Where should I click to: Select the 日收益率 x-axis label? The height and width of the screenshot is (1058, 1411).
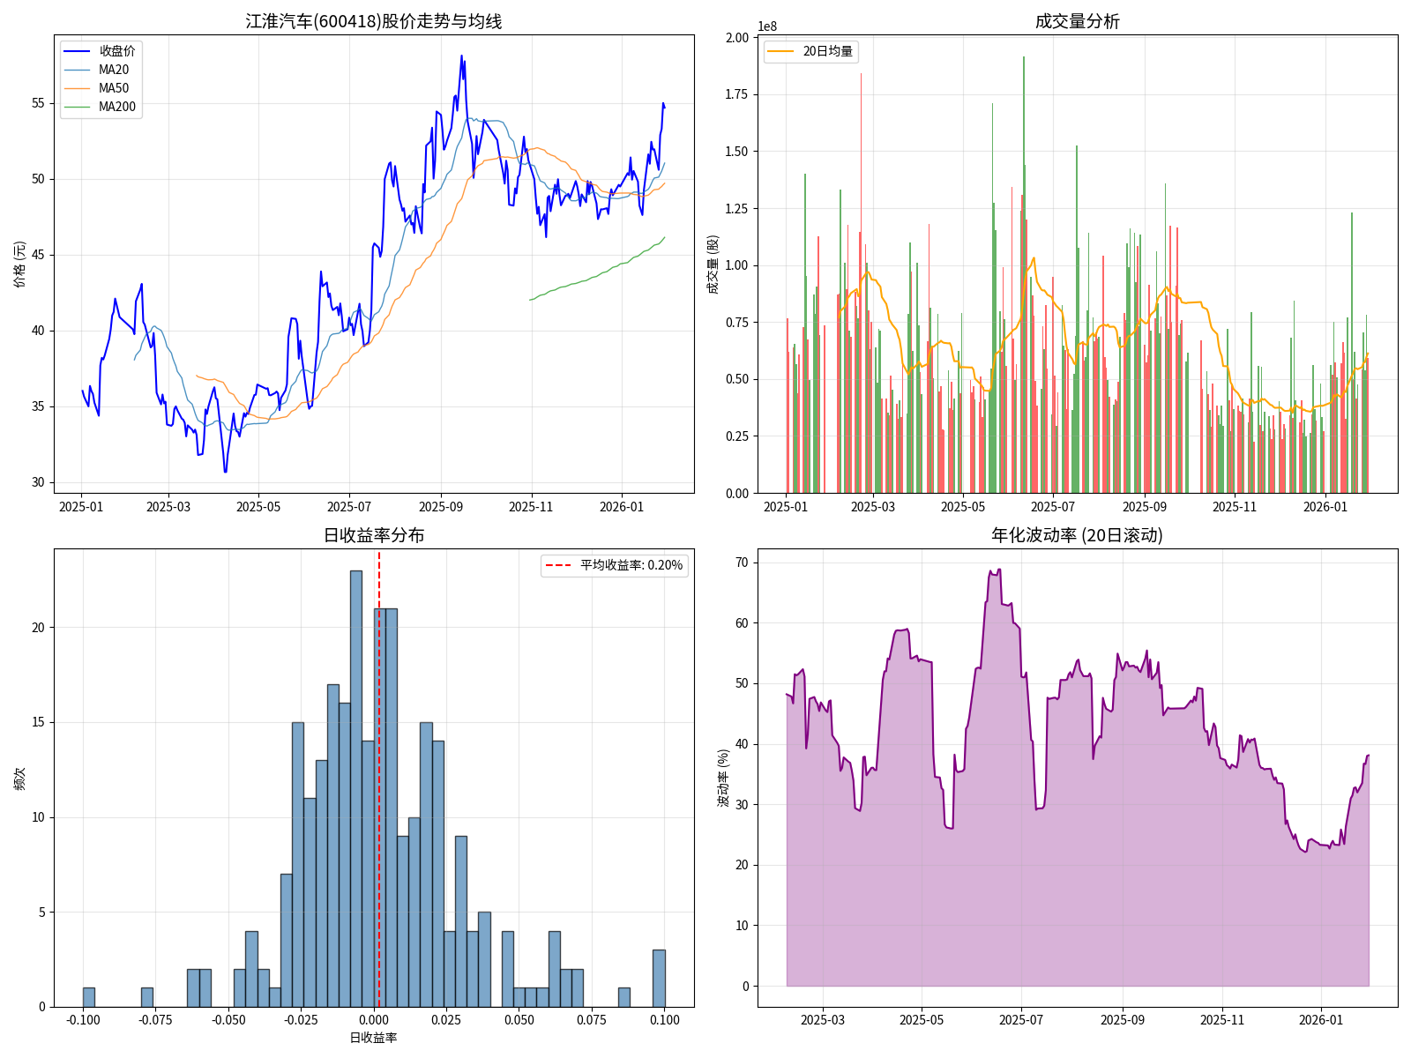coord(374,1038)
